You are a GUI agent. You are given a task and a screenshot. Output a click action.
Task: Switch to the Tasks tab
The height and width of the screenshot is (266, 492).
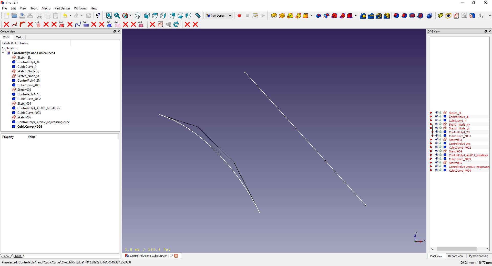coord(19,37)
